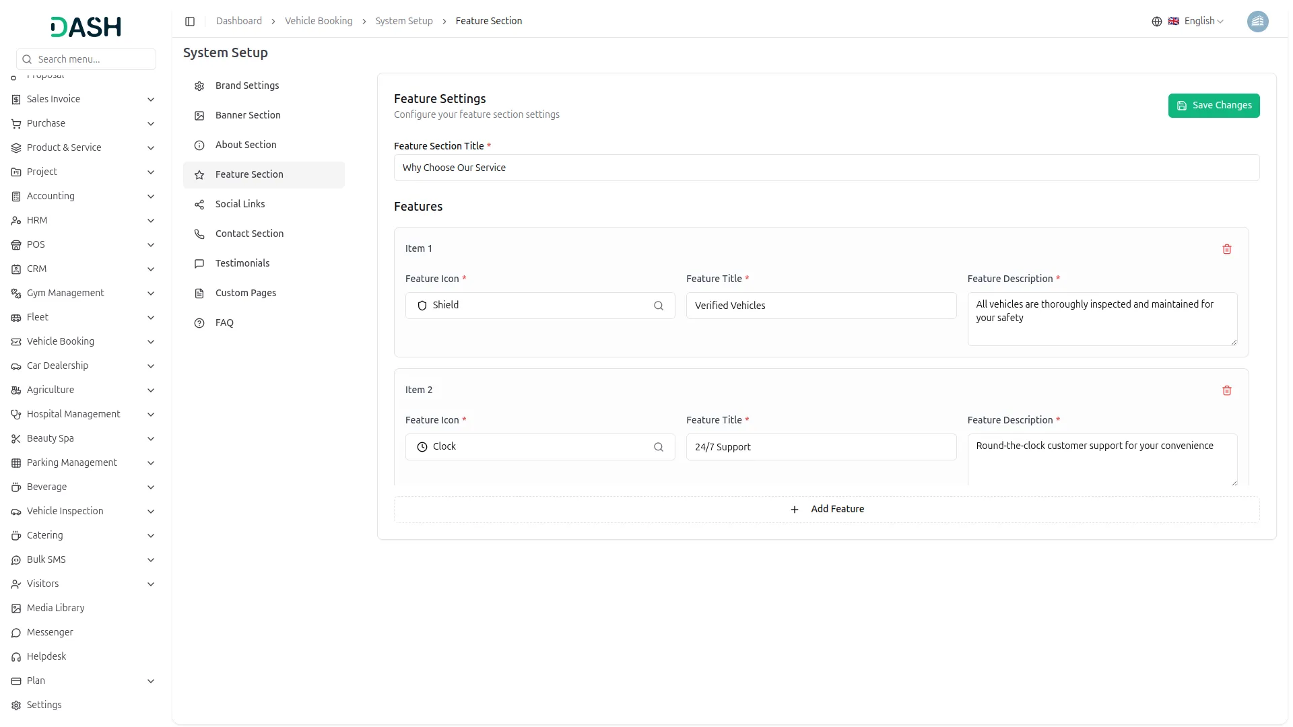The height and width of the screenshot is (727, 1293).
Task: Click the search icon in the Shield icon field
Action: [x=658, y=306]
